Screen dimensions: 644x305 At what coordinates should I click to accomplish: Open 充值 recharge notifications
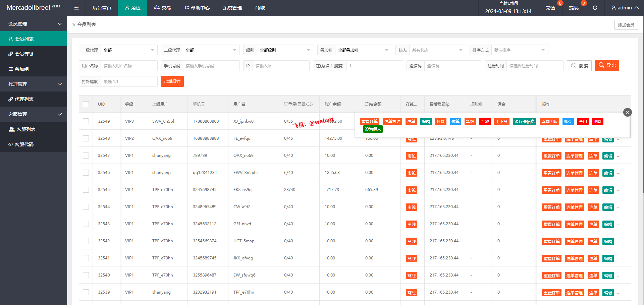click(x=550, y=8)
